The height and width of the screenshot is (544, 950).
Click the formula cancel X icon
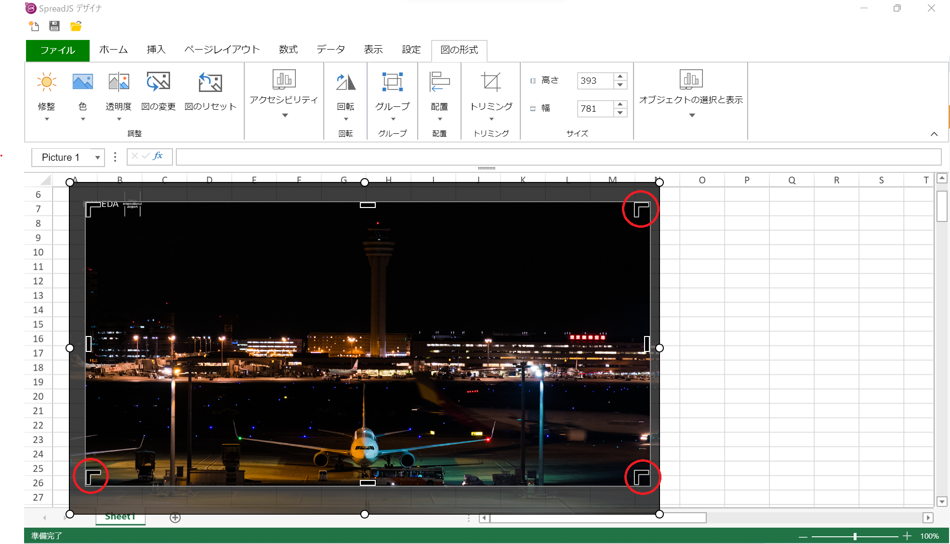tap(134, 156)
